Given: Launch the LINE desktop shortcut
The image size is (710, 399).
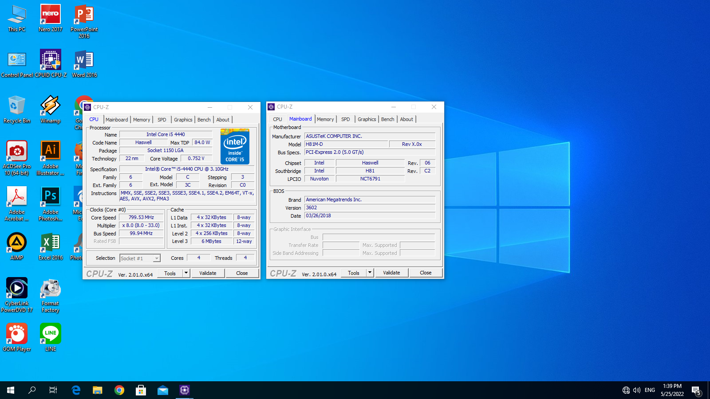Looking at the screenshot, I should (51, 338).
